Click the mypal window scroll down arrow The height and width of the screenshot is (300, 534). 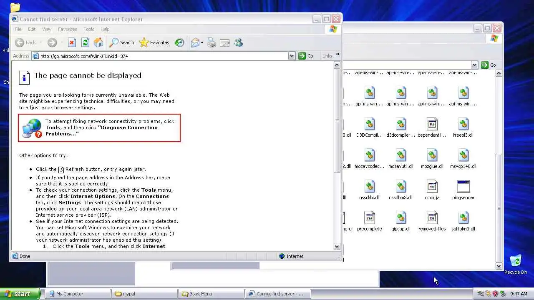pos(499,266)
